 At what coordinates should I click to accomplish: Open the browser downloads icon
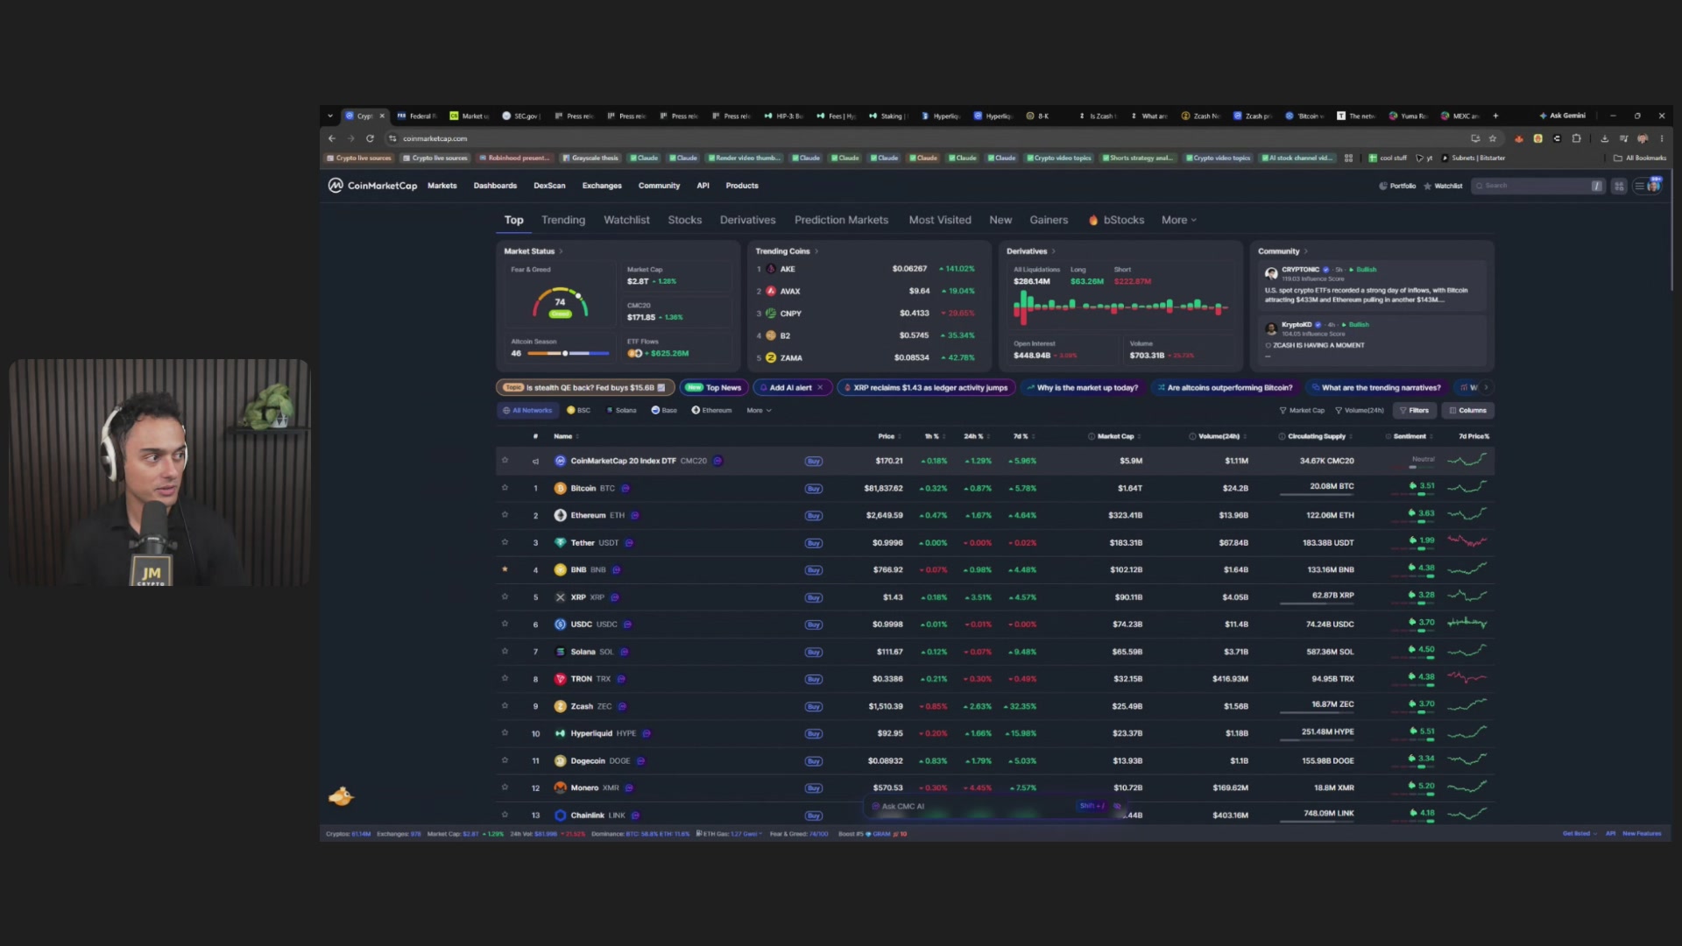(1604, 138)
